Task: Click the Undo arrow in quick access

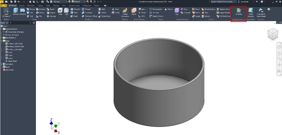Action: [x=19, y=1]
